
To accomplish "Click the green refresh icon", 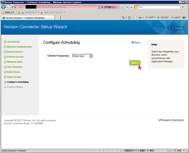I will (x=127, y=7).
